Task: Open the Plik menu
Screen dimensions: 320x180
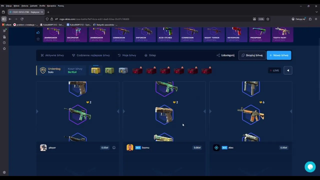Action: pyautogui.click(x=2, y=6)
